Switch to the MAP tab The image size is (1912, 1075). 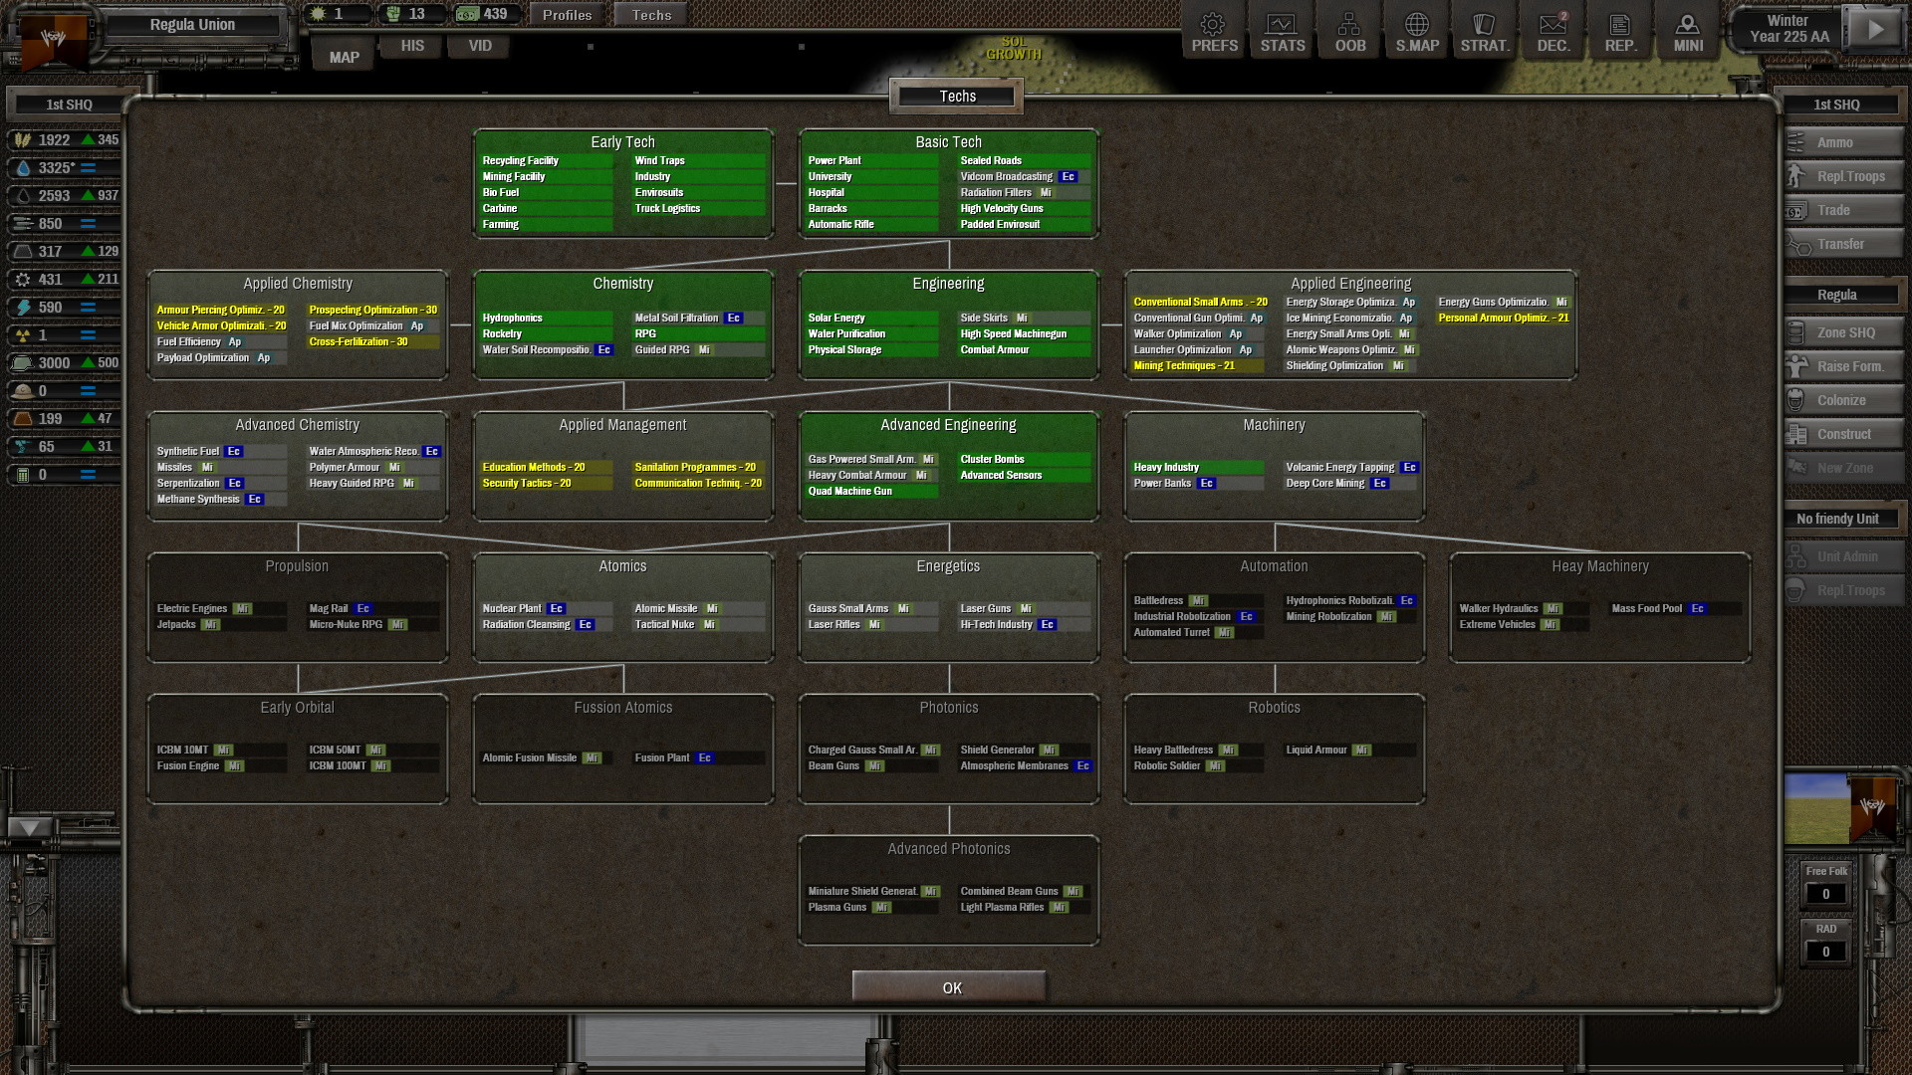[343, 55]
